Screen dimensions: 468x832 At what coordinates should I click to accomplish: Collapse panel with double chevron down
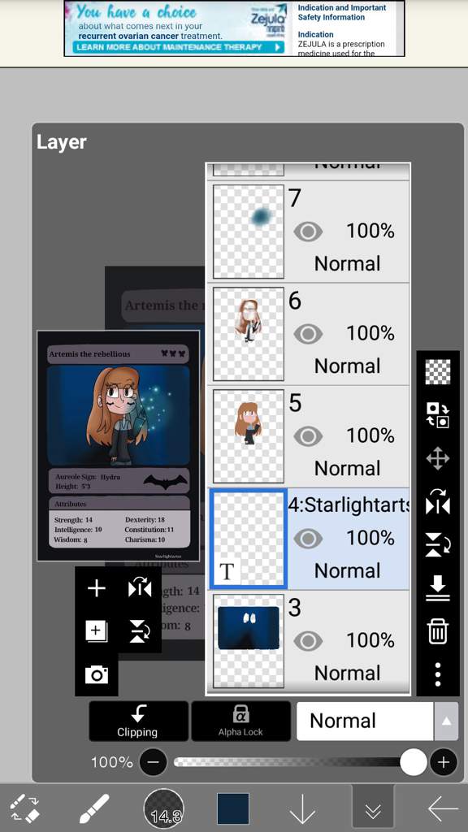coord(373,809)
